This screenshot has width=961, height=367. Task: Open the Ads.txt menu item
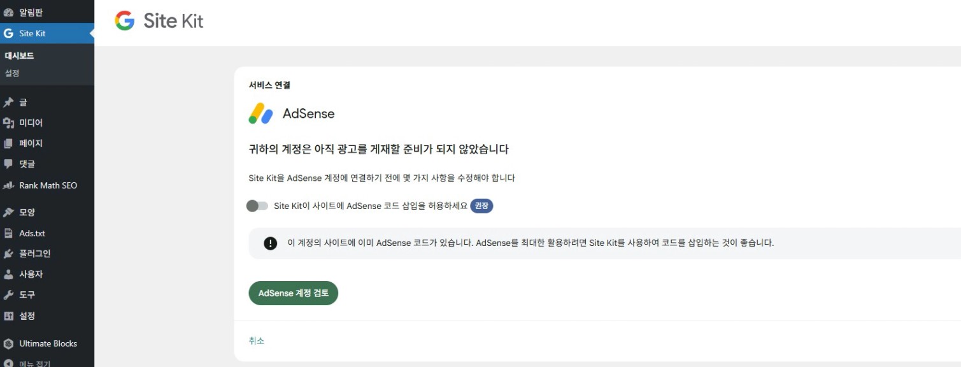[32, 233]
